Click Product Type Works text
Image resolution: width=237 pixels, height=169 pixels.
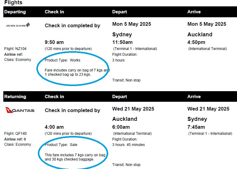(62, 60)
